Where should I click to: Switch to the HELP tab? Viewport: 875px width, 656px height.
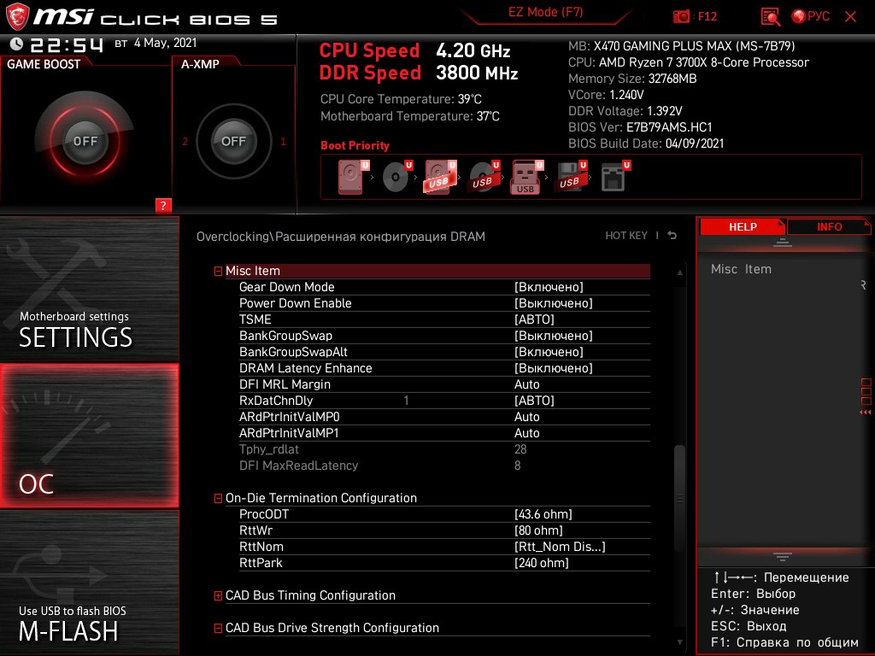743,227
